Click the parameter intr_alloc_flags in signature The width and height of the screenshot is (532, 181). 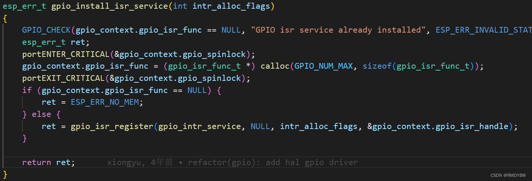click(x=231, y=6)
